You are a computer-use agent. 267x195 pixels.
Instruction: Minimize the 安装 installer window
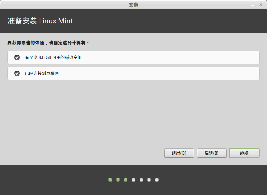pyautogui.click(x=252, y=5)
